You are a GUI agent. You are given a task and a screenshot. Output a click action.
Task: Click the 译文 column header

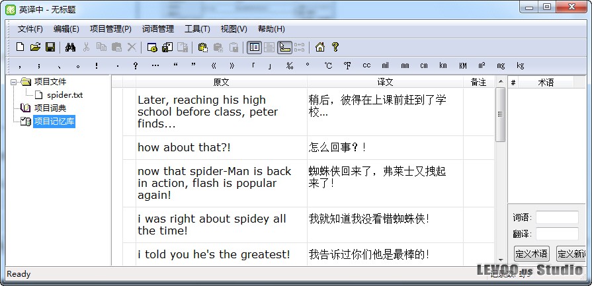pyautogui.click(x=385, y=82)
